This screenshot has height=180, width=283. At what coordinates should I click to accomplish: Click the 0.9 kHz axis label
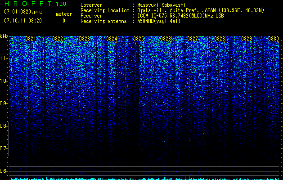[x=4, y=103]
